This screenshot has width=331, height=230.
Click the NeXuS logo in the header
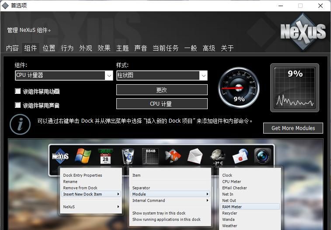[303, 31]
